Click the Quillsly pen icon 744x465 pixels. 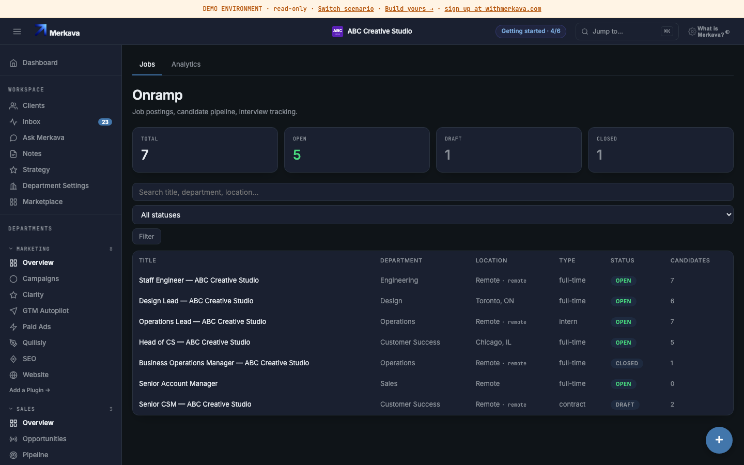click(13, 343)
